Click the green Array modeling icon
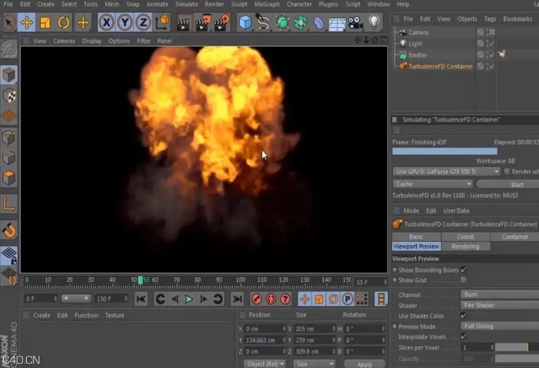 point(300,22)
